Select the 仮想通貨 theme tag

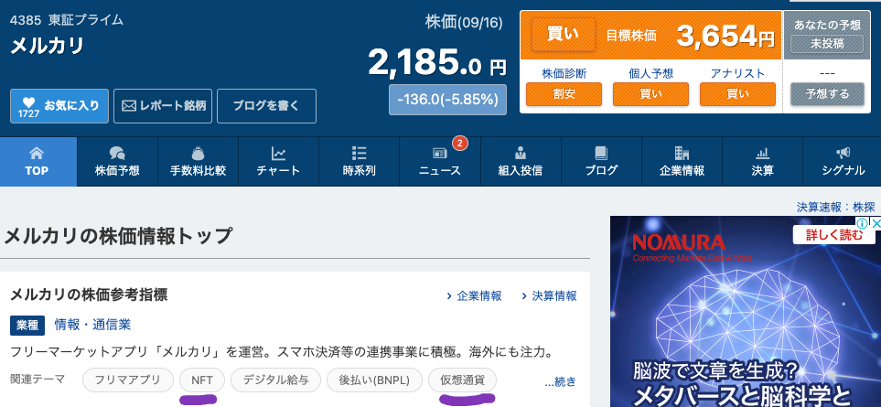464,380
